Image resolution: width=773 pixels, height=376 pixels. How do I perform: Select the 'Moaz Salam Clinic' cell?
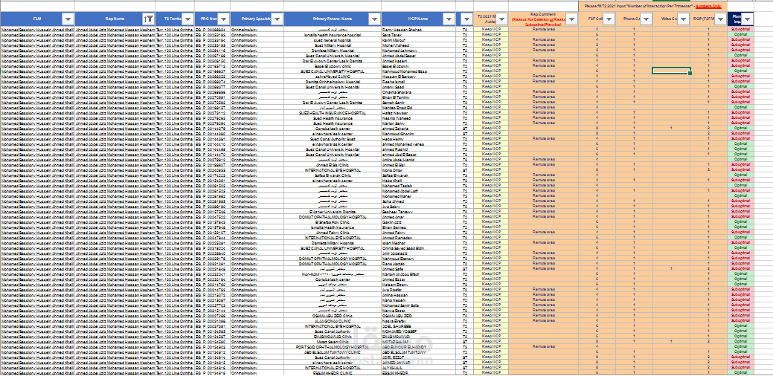(x=333, y=342)
